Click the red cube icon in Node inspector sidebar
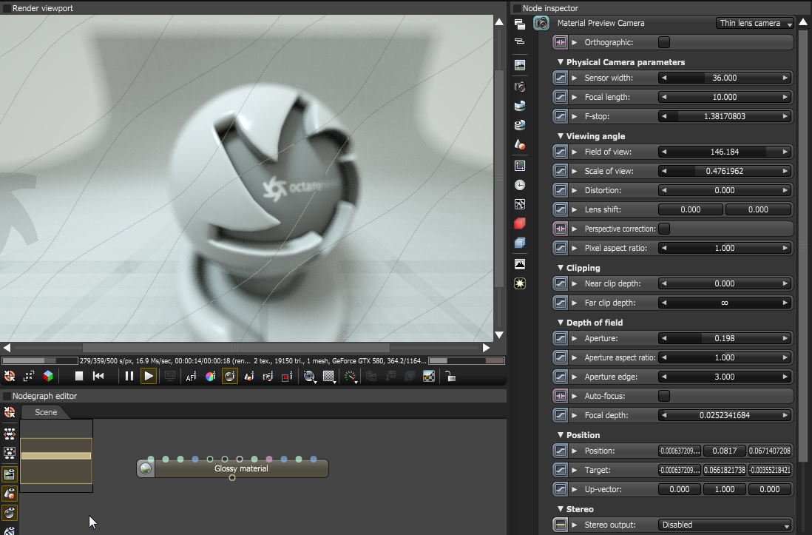The image size is (812, 535). 520,223
